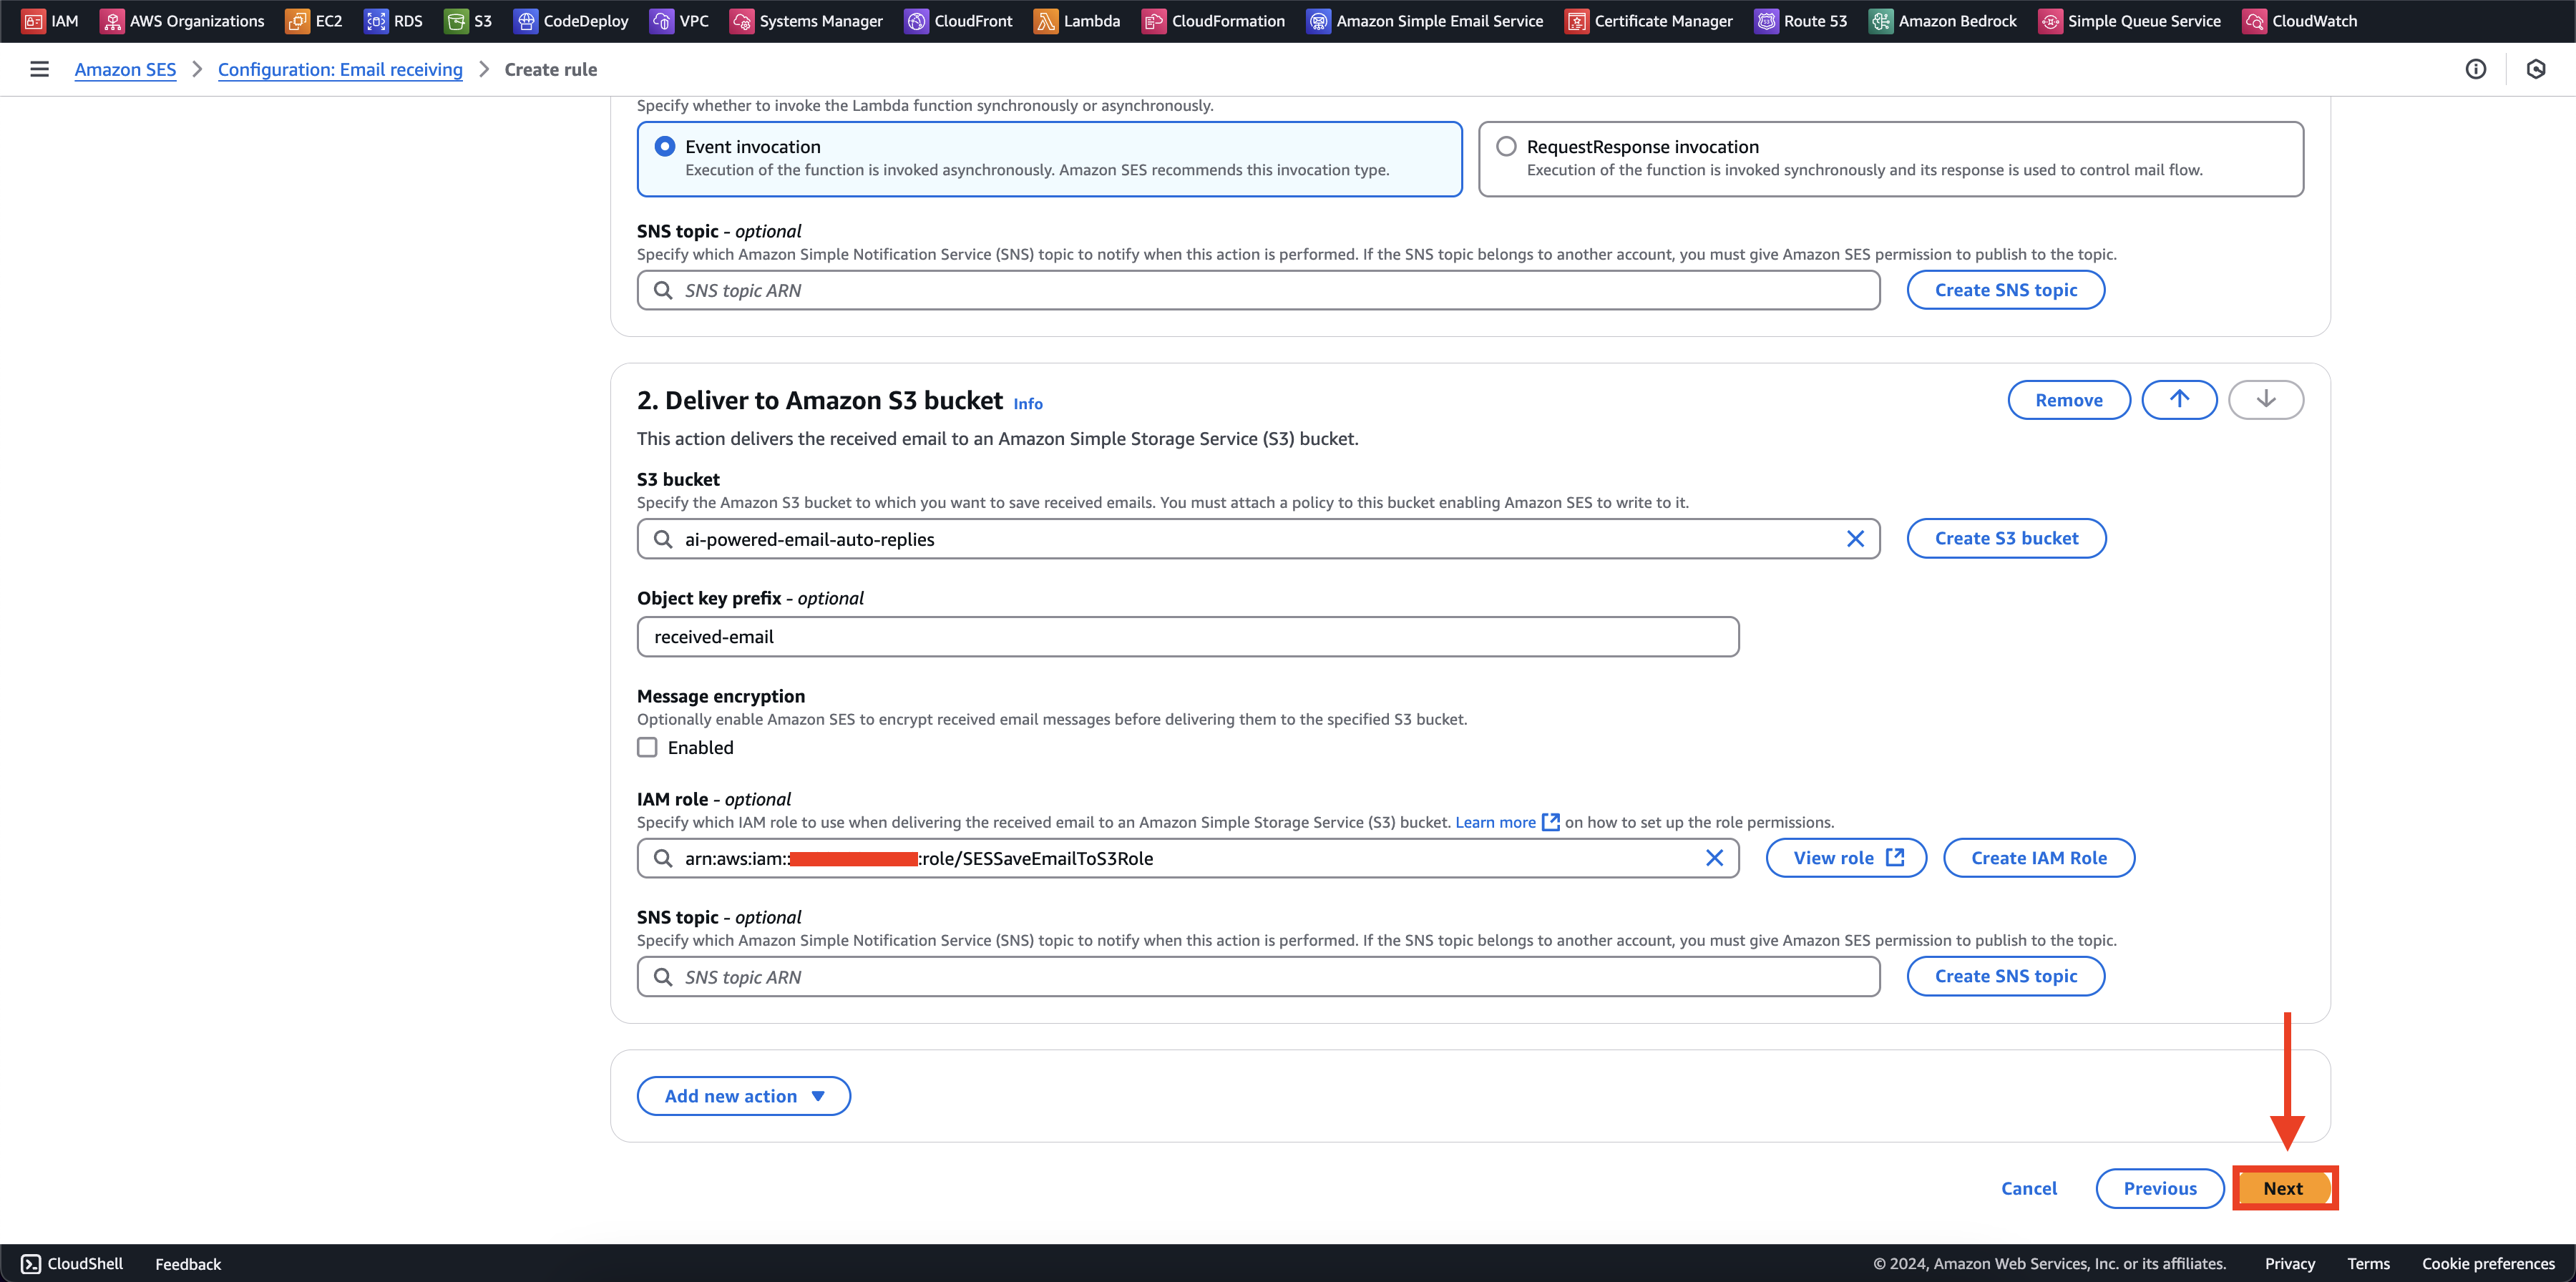Remove the Deliver to S3 bucket action
The height and width of the screenshot is (1282, 2576).
(2069, 400)
